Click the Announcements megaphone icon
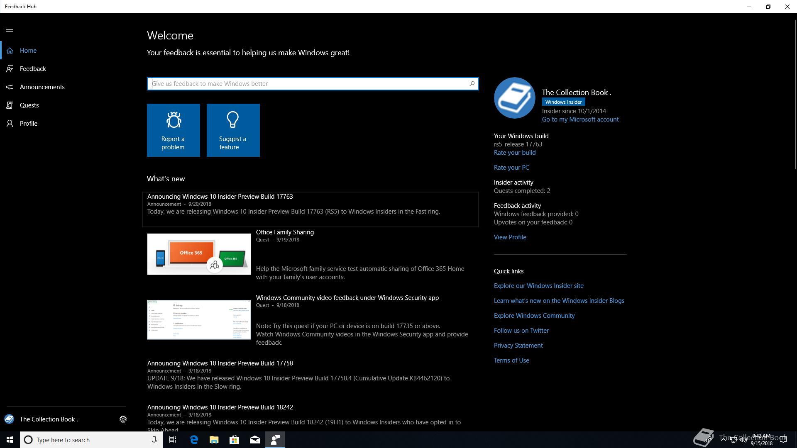Screen dimensions: 797x448 (x=10, y=87)
